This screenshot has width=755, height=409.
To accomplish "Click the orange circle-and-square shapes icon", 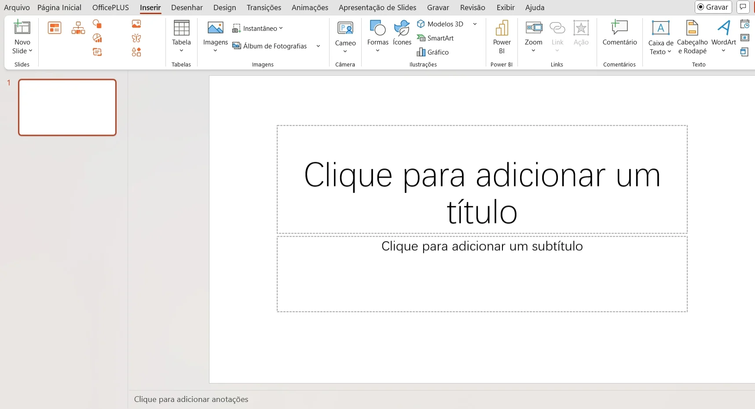I will point(97,24).
